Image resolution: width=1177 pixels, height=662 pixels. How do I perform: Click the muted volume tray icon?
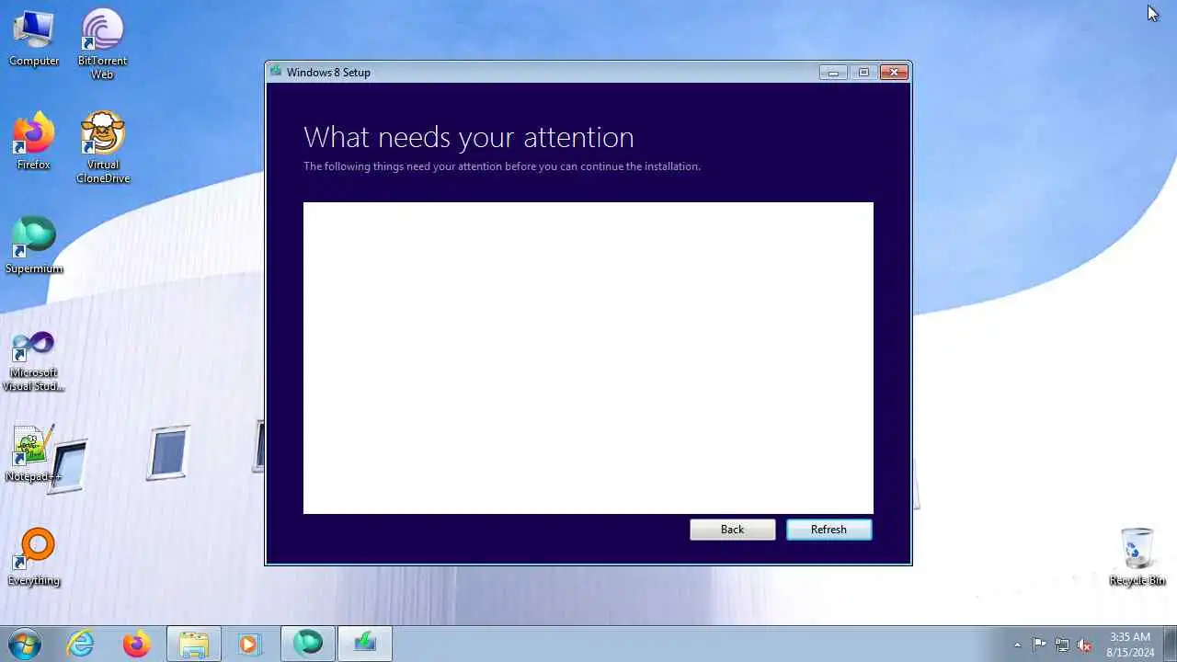(1084, 645)
